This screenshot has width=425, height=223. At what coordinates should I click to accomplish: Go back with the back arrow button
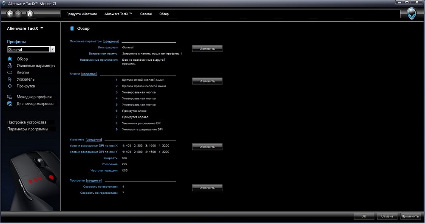point(10,13)
